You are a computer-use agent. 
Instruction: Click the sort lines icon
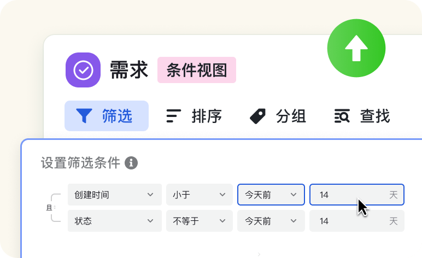click(x=174, y=116)
